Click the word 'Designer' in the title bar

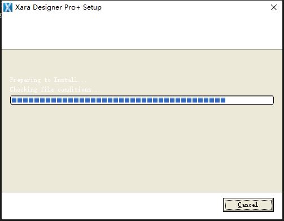coord(47,7)
